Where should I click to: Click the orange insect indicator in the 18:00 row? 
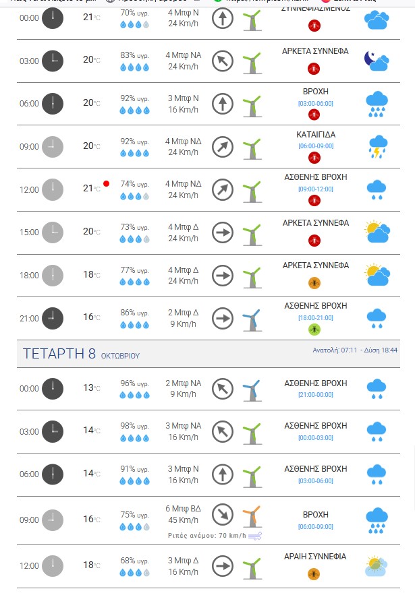coord(314,282)
